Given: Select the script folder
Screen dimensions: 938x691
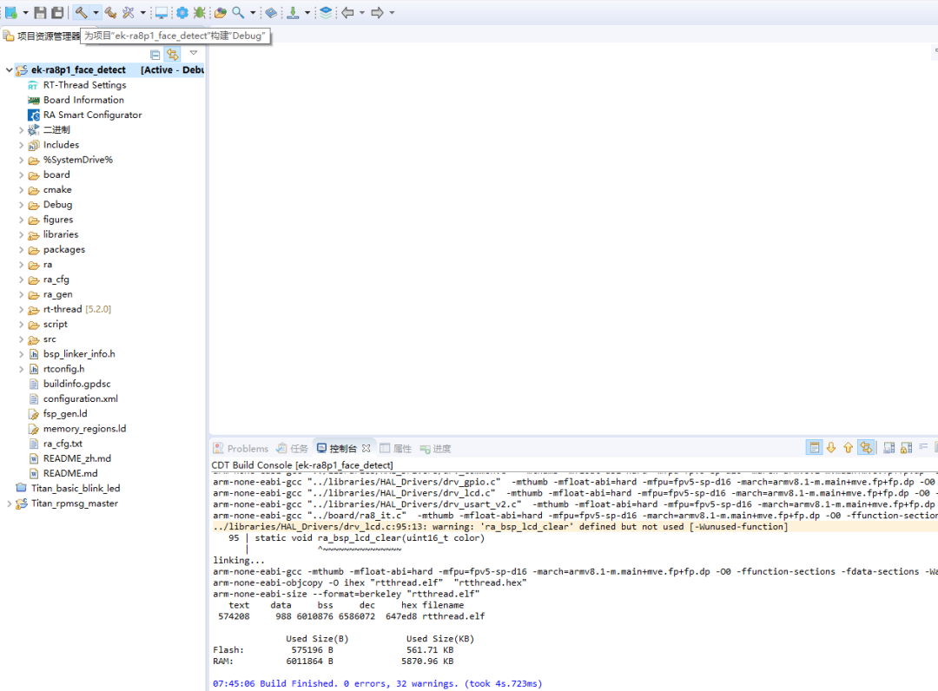Looking at the screenshot, I should 55,324.
